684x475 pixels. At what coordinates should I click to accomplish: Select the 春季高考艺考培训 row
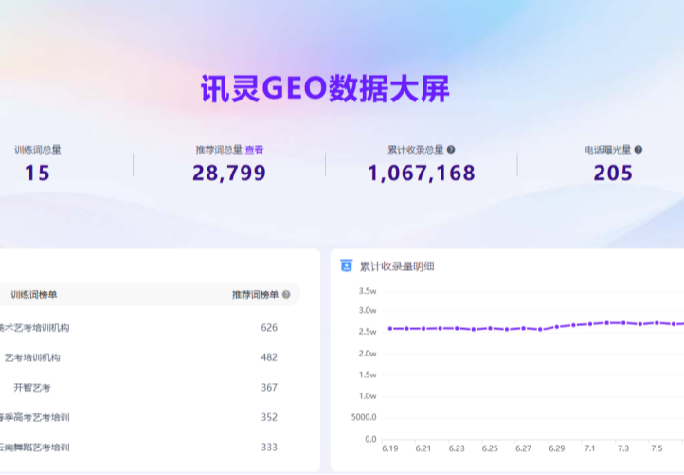149,417
